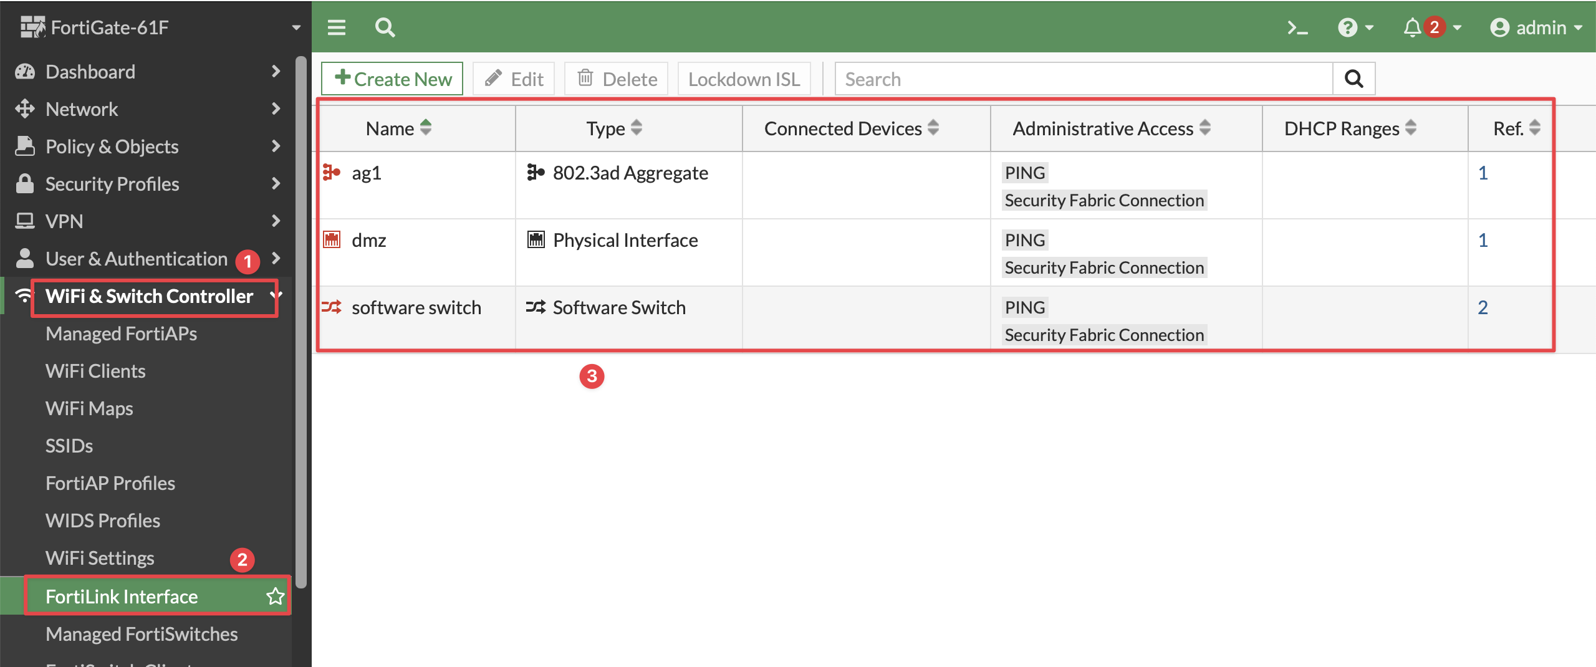
Task: Open the admin user menu
Action: click(x=1536, y=27)
